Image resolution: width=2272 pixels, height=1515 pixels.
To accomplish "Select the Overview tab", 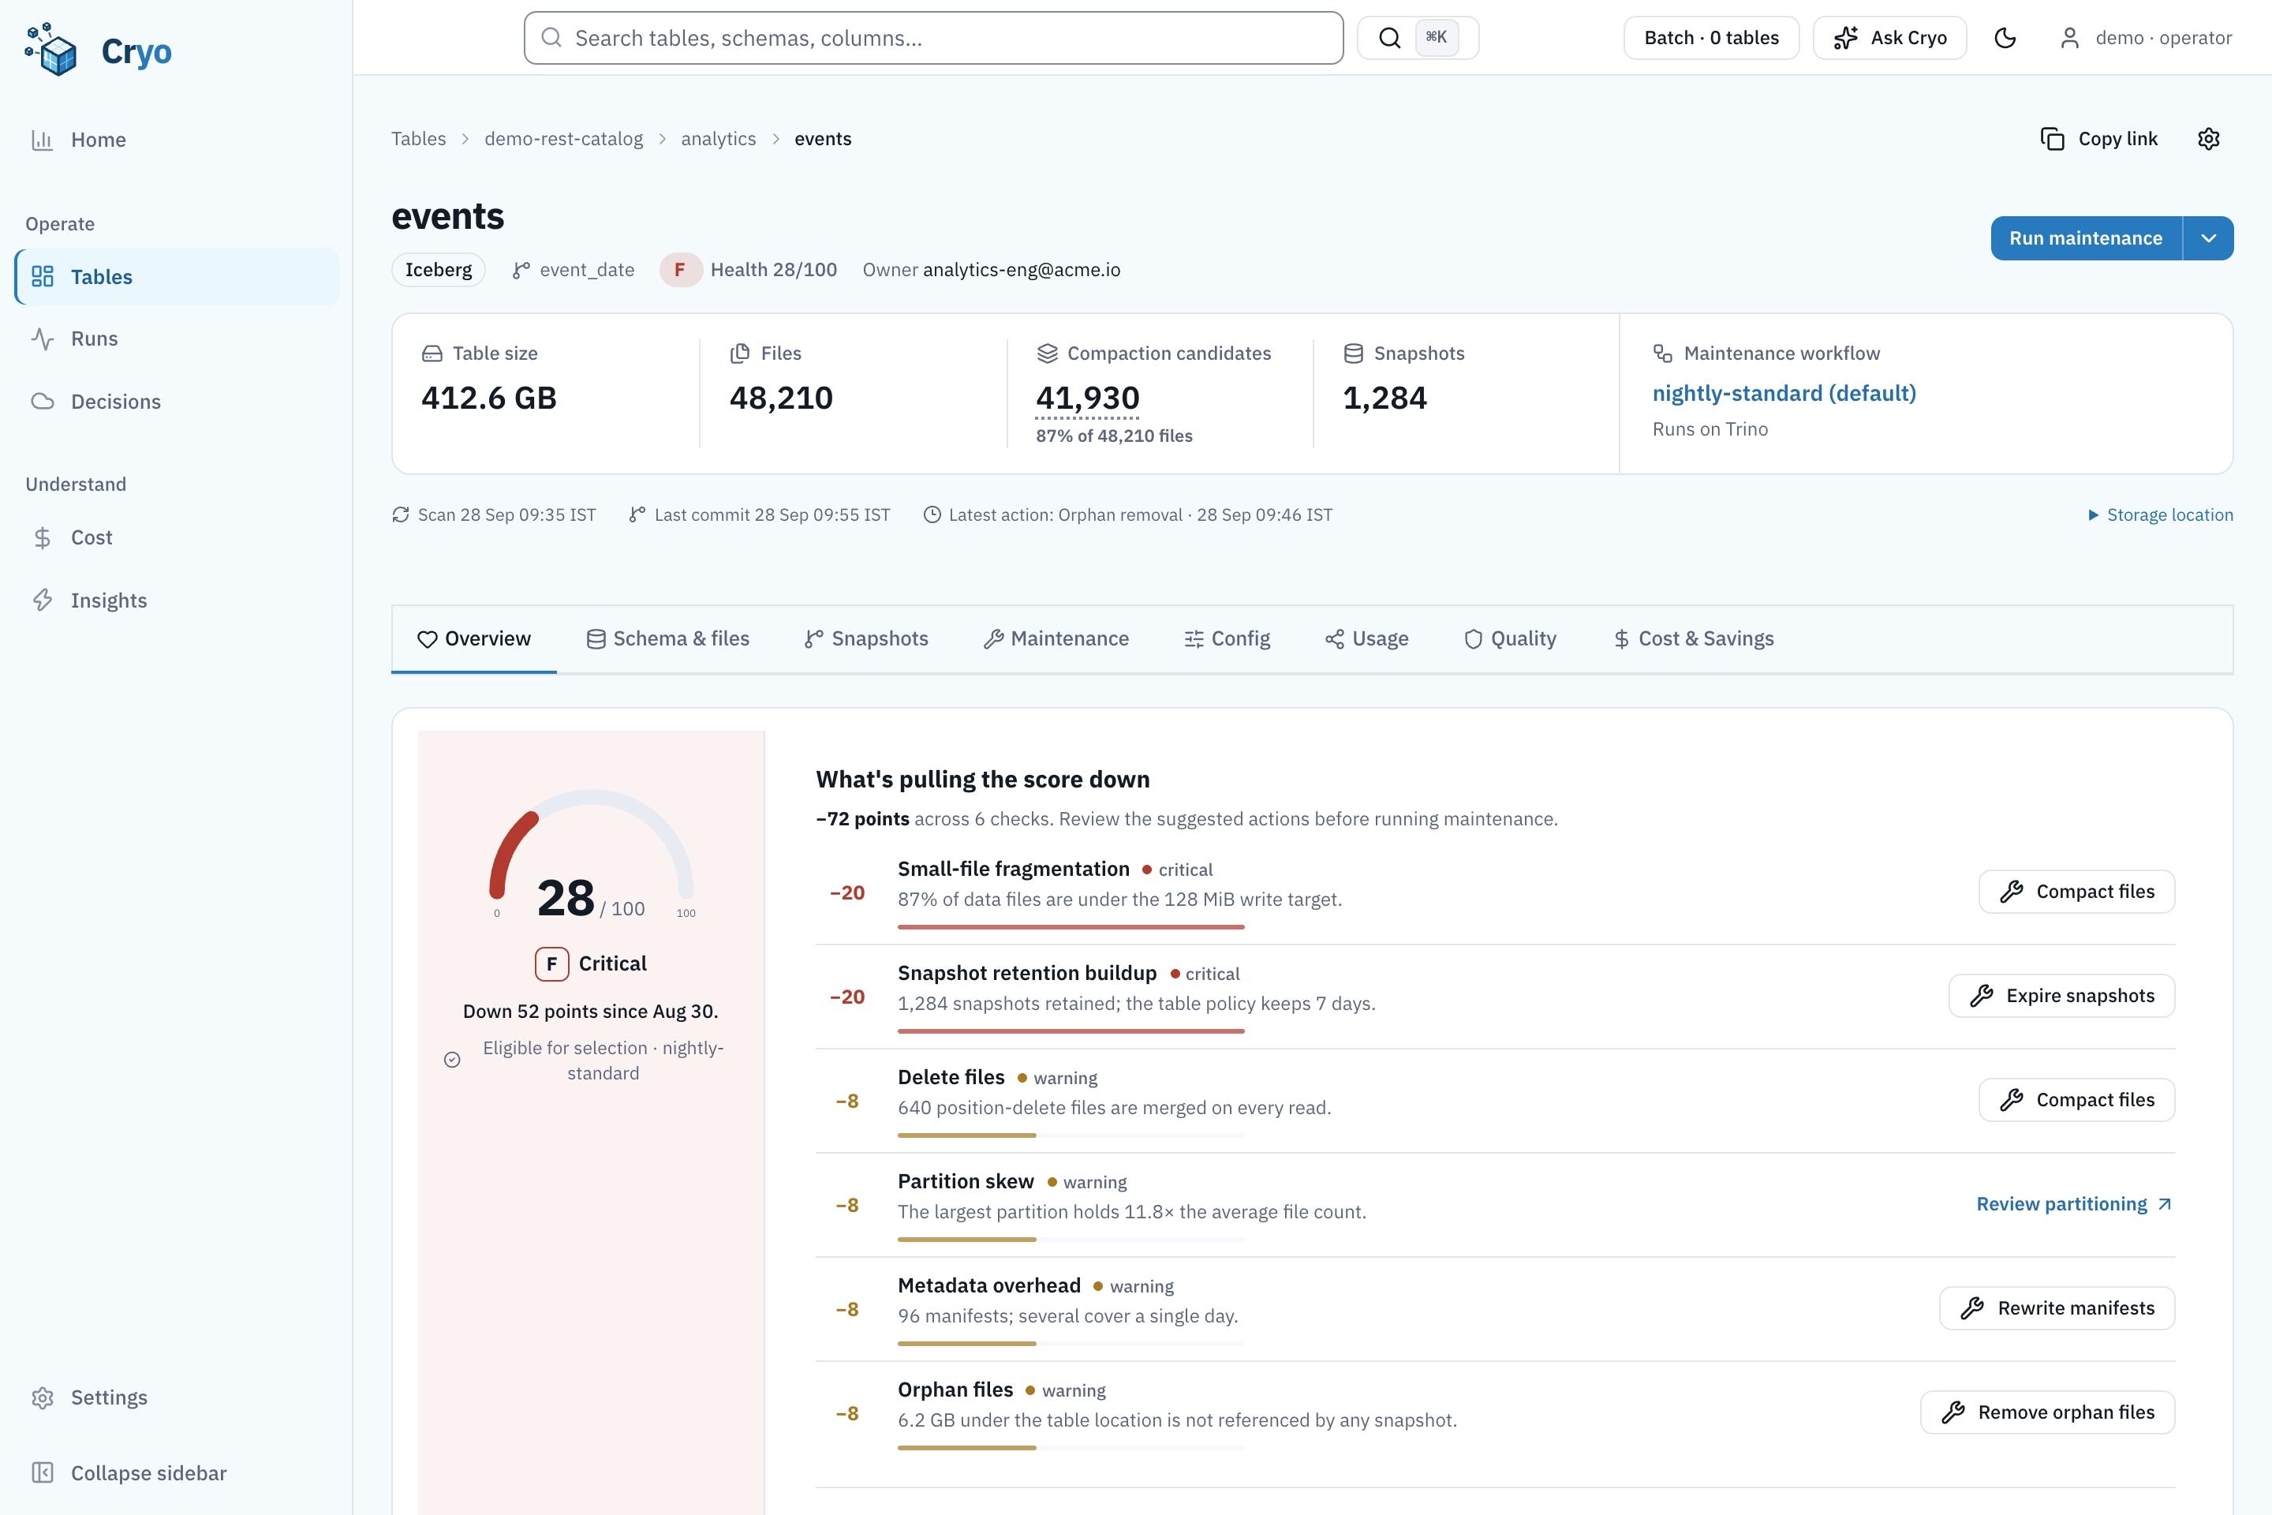I will click(474, 638).
